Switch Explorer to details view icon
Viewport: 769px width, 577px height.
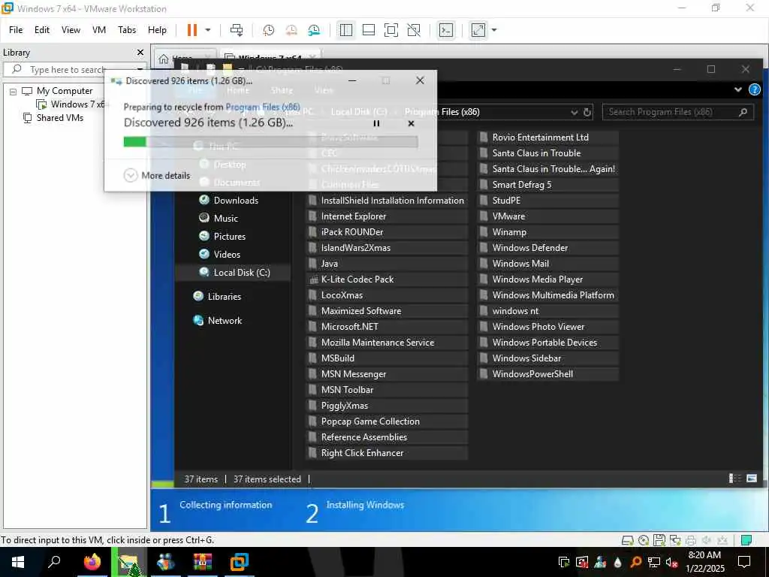click(734, 479)
